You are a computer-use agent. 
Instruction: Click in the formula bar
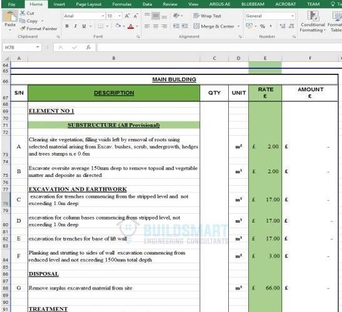pyautogui.click(x=219, y=47)
